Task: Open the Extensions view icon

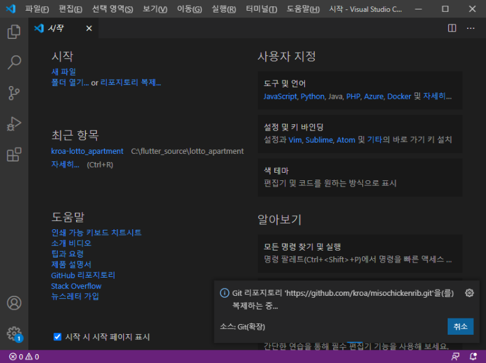Action: (x=14, y=154)
